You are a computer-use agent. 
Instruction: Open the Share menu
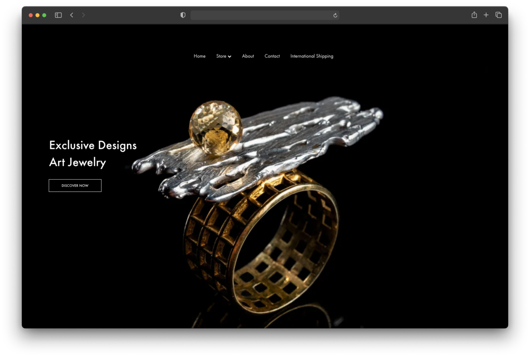point(474,15)
